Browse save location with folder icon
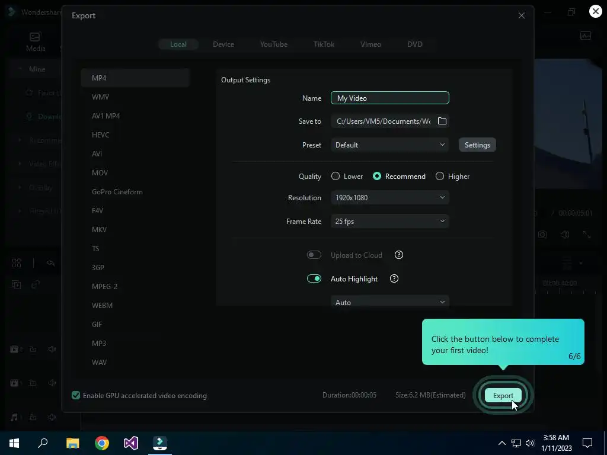 click(x=442, y=121)
